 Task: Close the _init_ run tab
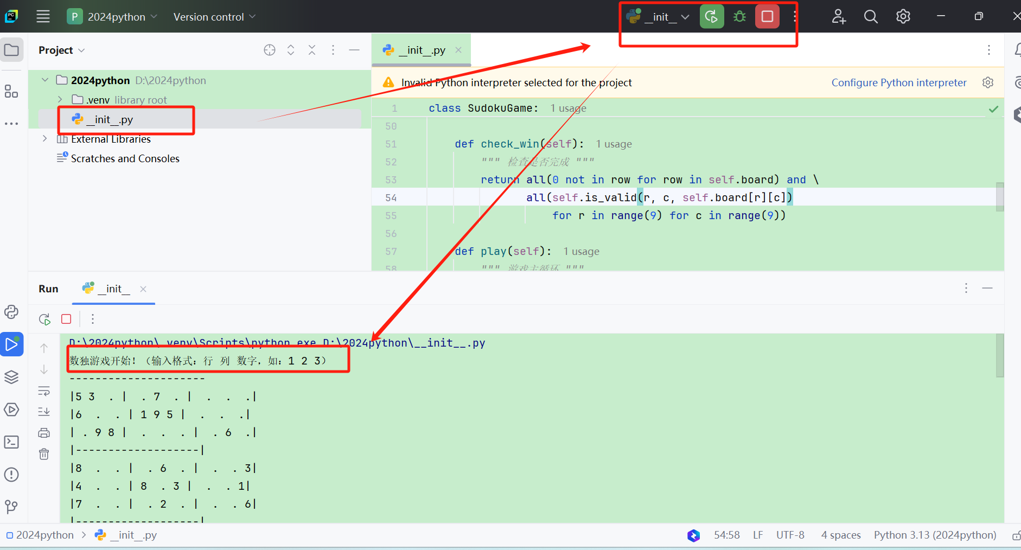[143, 289]
